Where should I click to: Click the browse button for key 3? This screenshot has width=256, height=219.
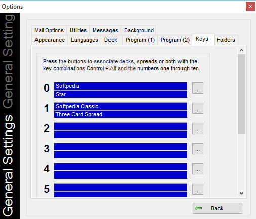[x=198, y=149]
